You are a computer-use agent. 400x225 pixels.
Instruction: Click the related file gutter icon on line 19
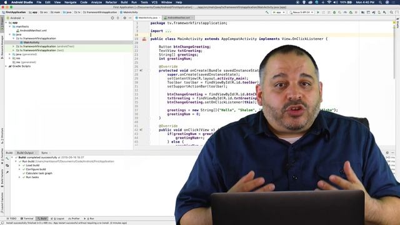[144, 39]
